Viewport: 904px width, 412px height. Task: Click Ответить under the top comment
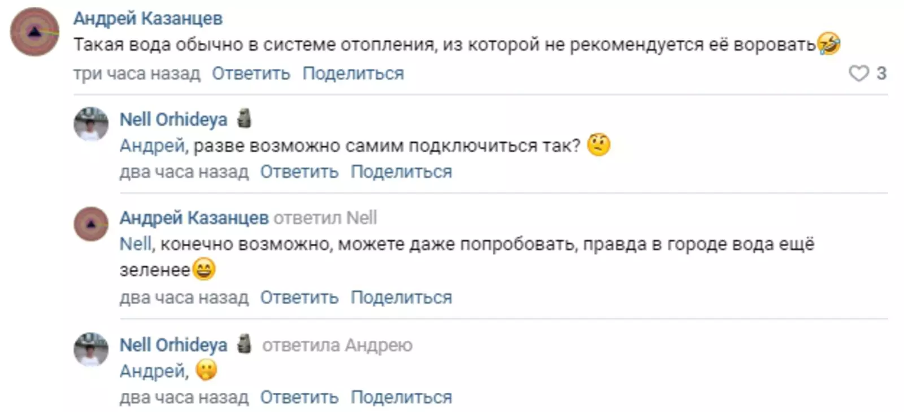pyautogui.click(x=251, y=73)
